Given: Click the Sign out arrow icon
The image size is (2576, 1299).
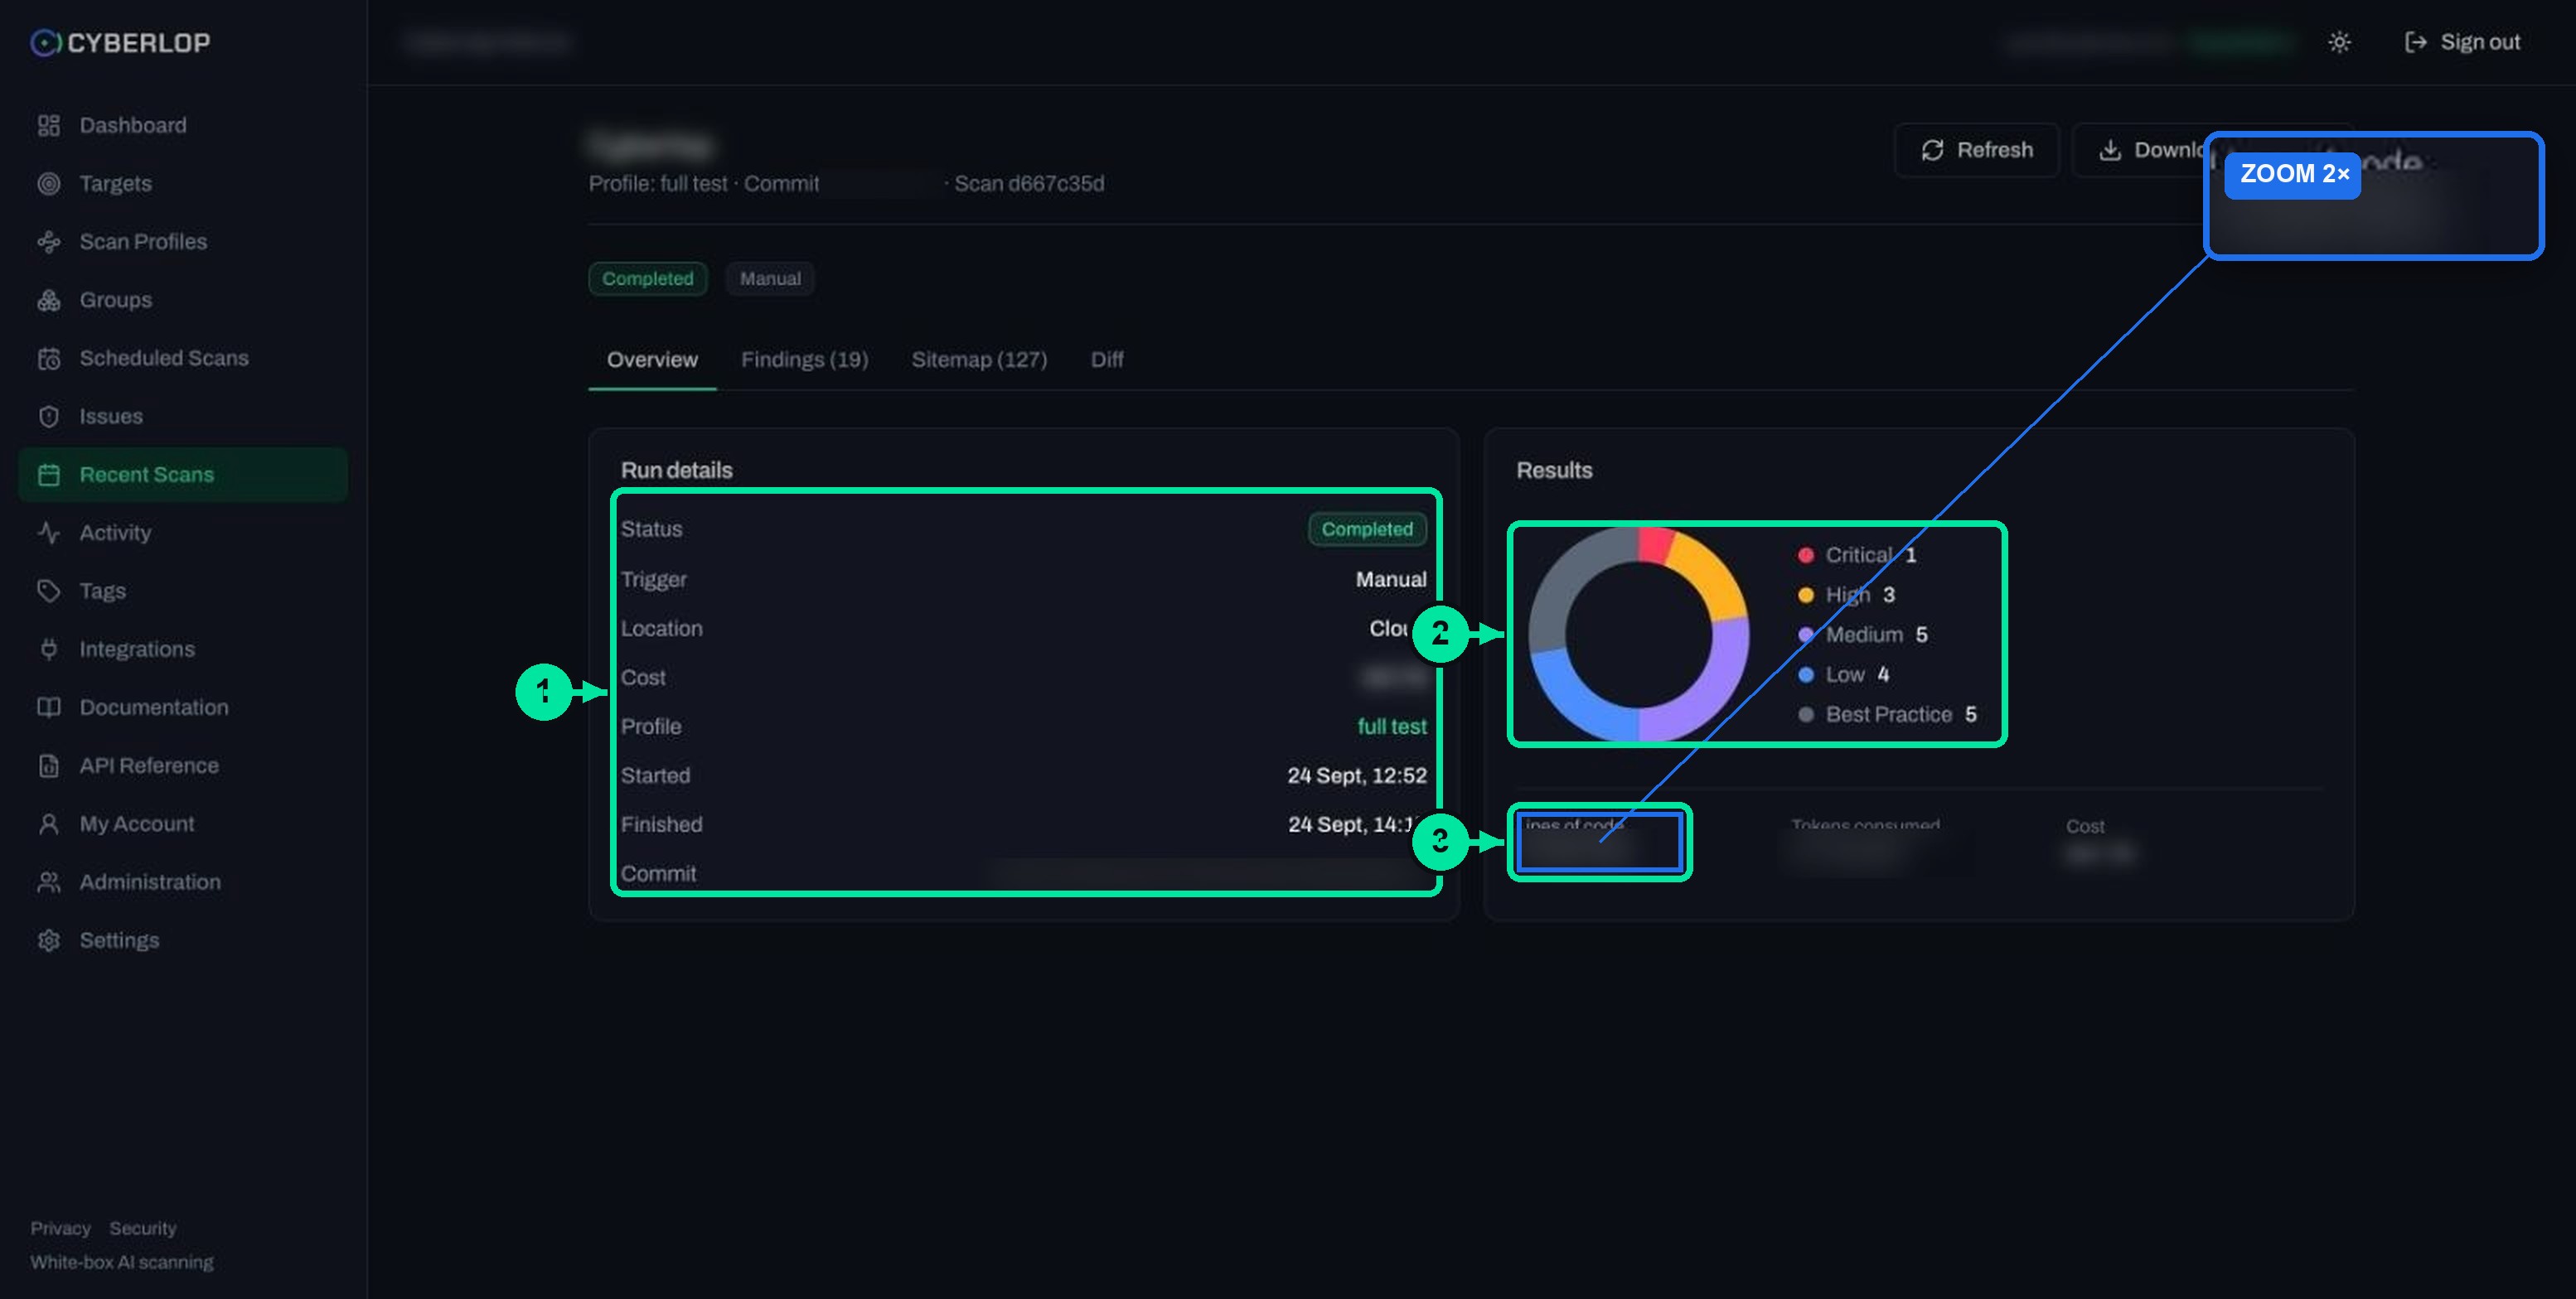Looking at the screenshot, I should point(2415,42).
